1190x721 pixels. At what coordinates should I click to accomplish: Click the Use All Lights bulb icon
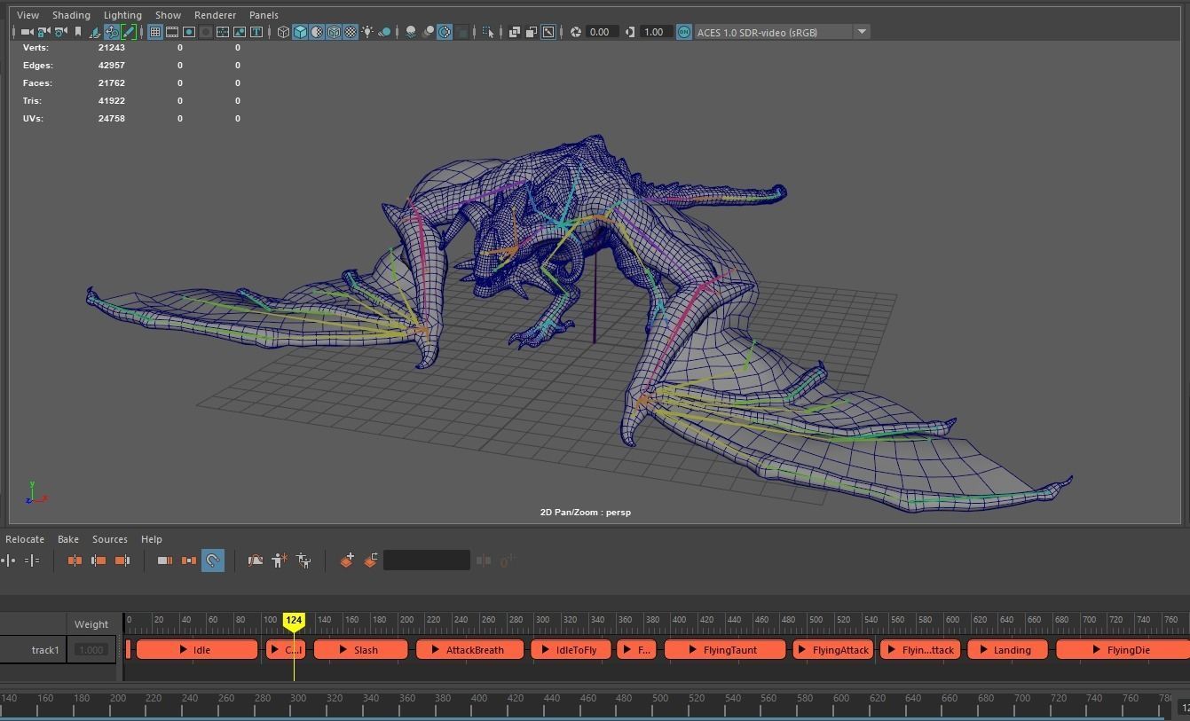coord(367,32)
